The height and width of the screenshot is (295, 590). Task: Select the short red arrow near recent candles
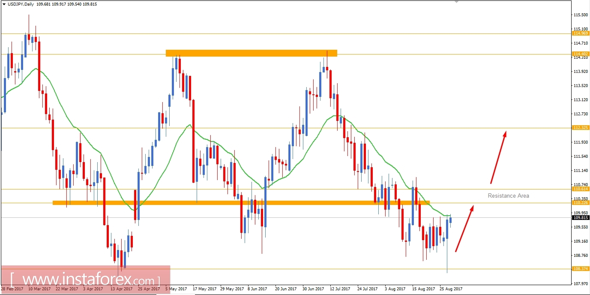465,227
